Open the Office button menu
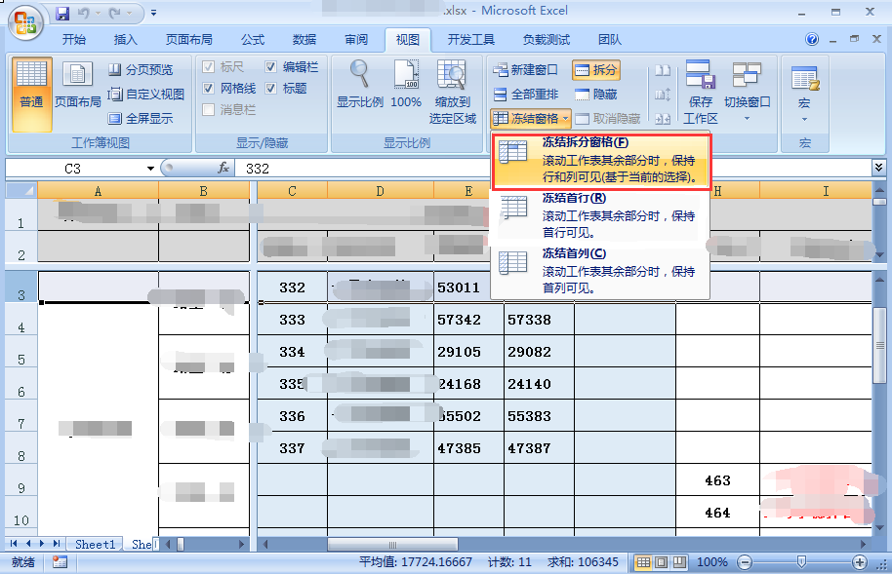This screenshot has width=892, height=574. pos(25,23)
